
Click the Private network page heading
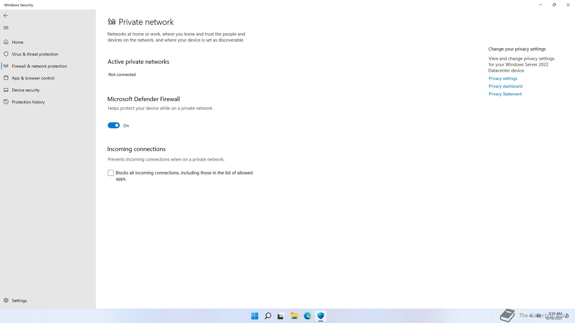[x=146, y=22]
